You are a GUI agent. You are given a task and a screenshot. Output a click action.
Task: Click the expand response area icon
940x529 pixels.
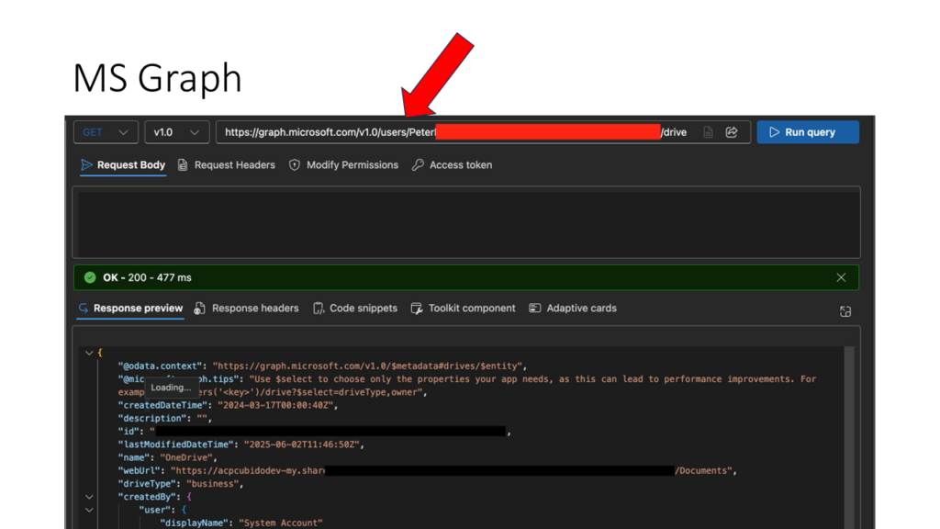pos(845,311)
